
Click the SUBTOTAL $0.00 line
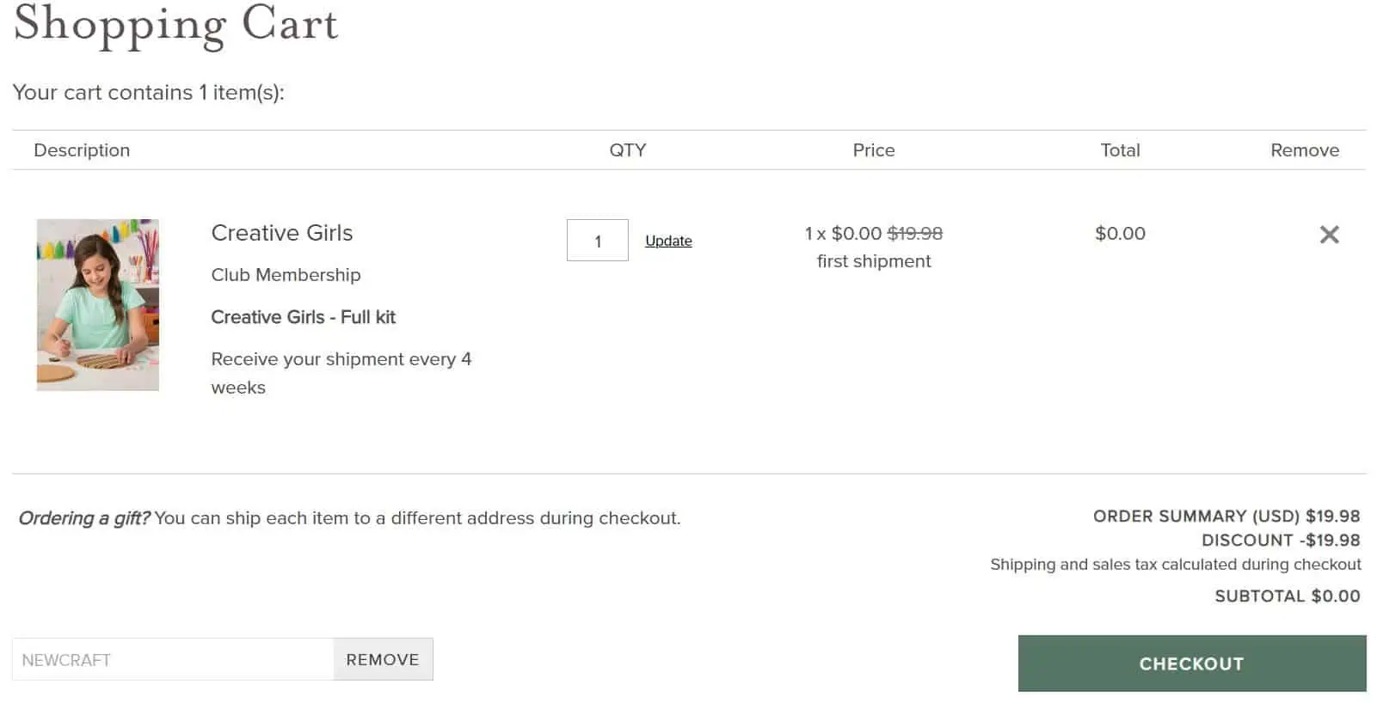[1288, 596]
